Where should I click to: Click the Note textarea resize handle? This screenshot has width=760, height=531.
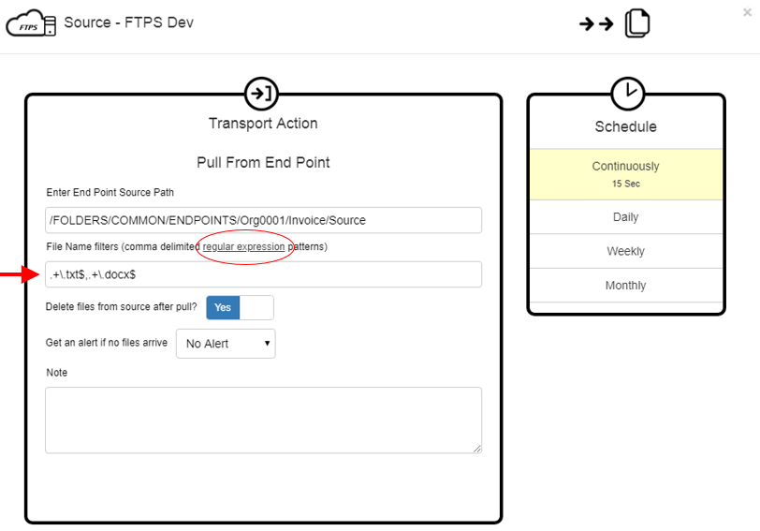point(477,449)
